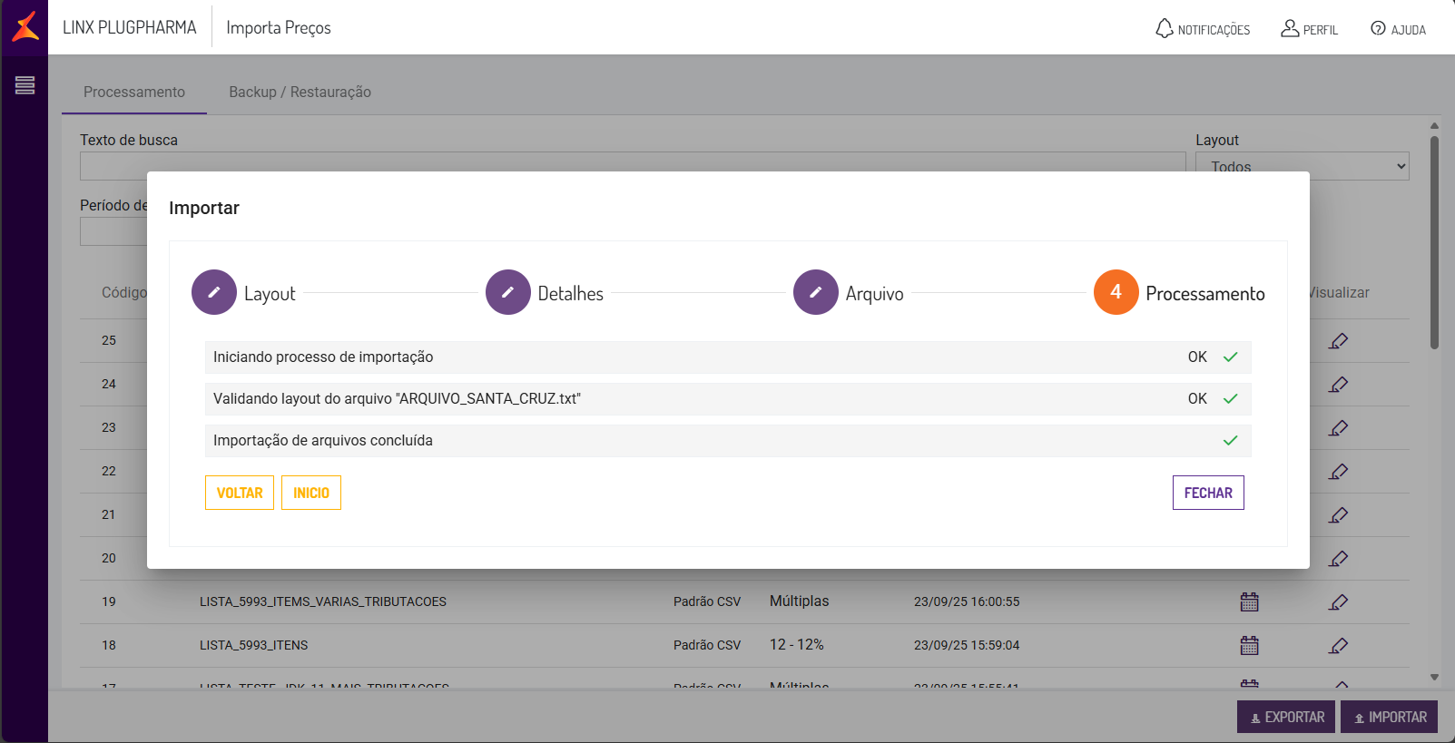Click the Importa Preços header title

pyautogui.click(x=279, y=28)
